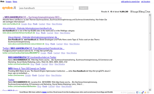This screenshot has width=154, height=94.
Task: Click add qrobe to search bar
Action: pyautogui.click(x=130, y=2)
